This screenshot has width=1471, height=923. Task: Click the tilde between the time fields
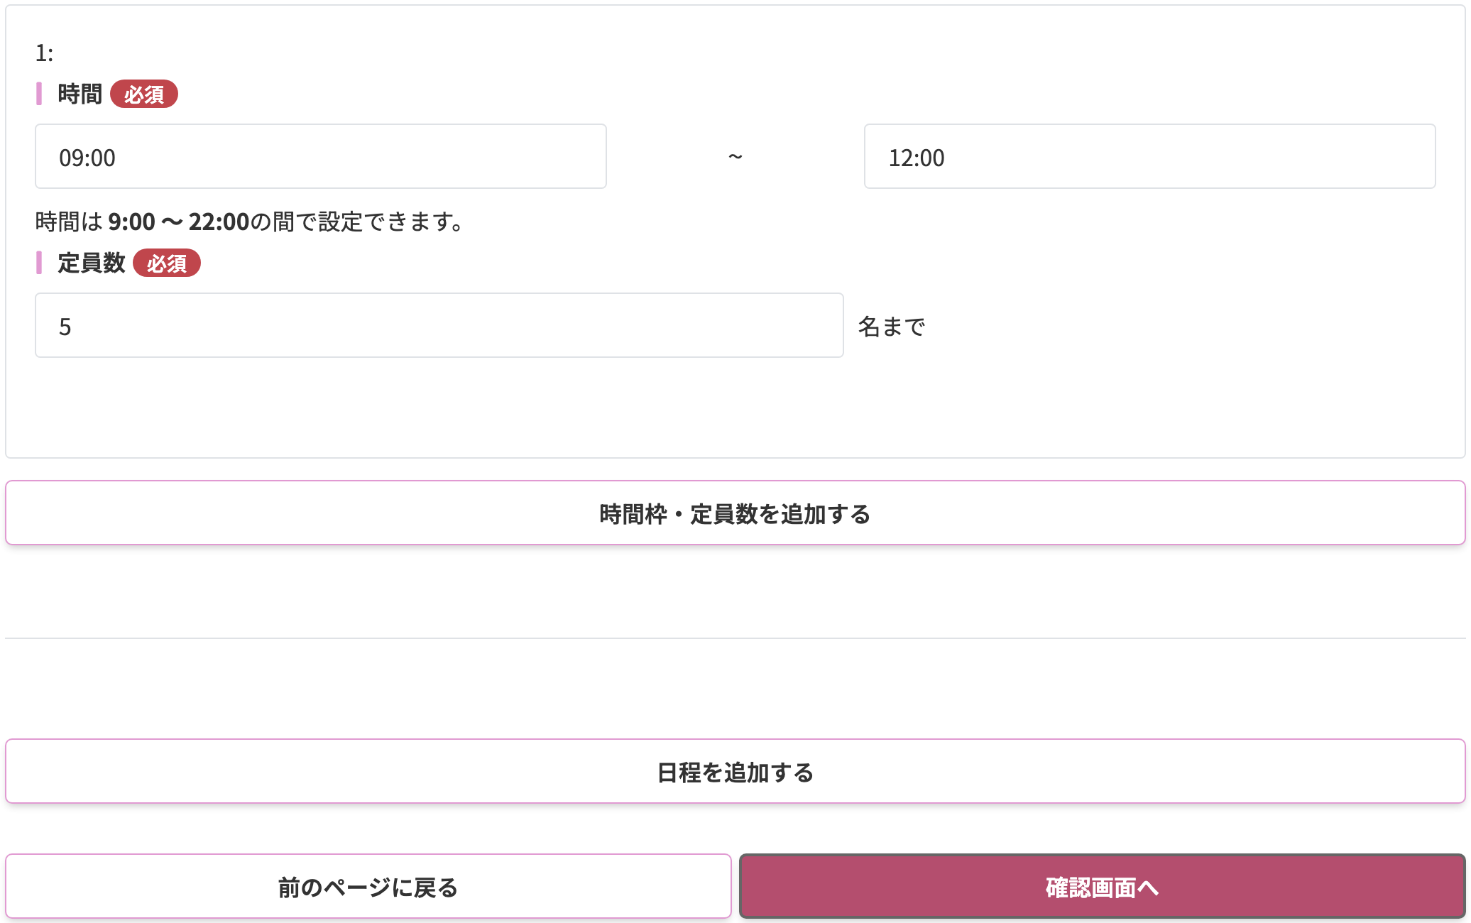[x=735, y=156]
